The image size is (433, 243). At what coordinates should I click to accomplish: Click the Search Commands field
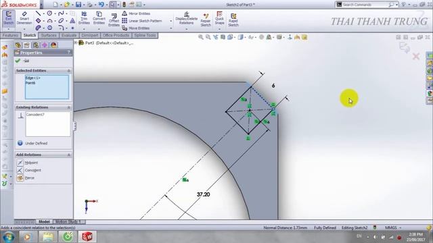tap(365, 5)
